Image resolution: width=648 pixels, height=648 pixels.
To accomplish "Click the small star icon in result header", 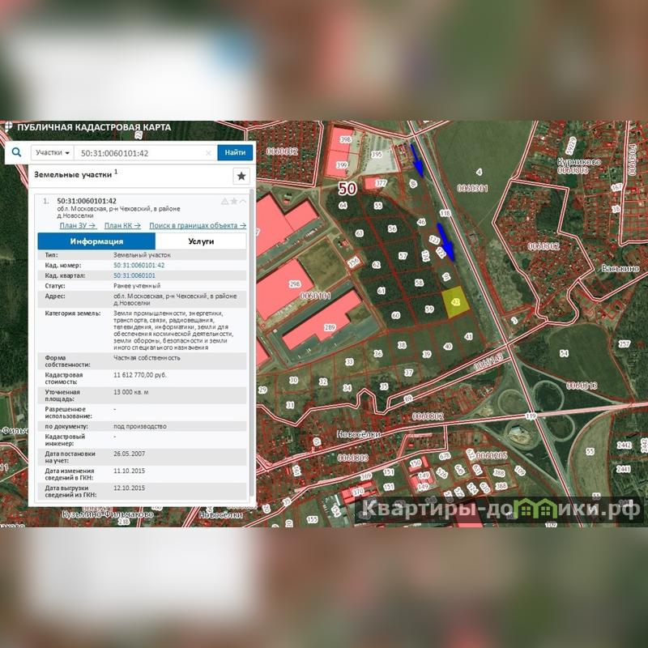I will coord(234,201).
